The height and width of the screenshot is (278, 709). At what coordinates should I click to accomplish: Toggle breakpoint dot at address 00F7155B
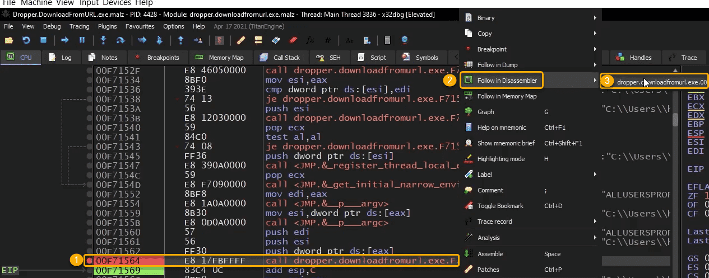pos(89,223)
